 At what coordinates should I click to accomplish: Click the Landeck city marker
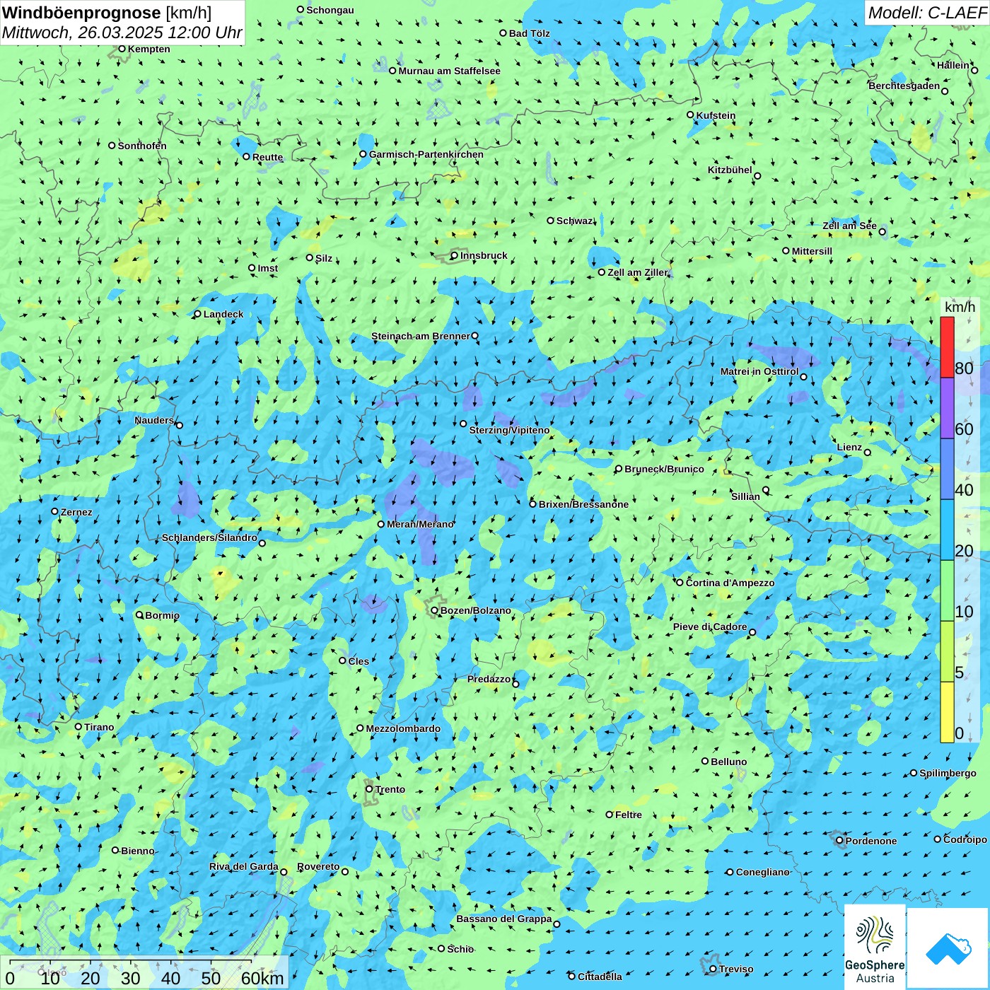click(x=198, y=314)
